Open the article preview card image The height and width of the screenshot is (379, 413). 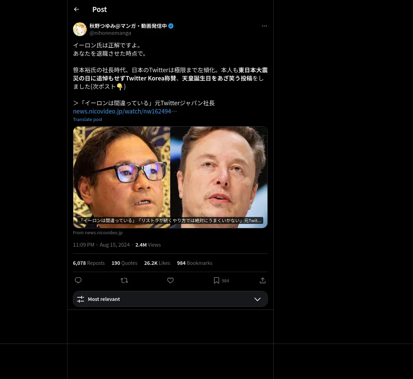170,177
